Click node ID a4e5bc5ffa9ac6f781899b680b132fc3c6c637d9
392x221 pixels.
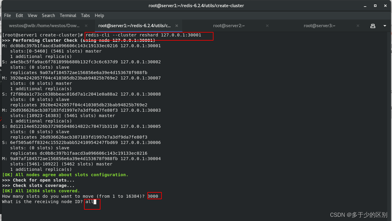coord(64,62)
